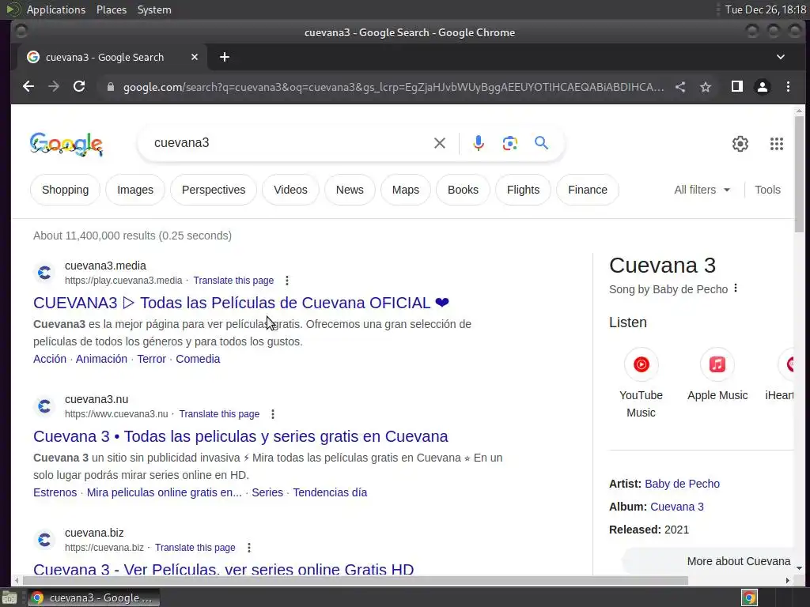Click the Google holiday logo
This screenshot has width=810, height=607.
point(66,144)
